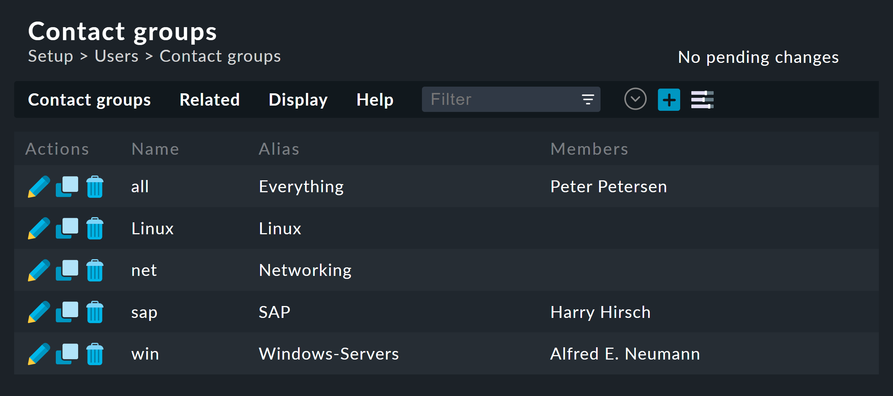Delete the 'sap' contact group

95,312
